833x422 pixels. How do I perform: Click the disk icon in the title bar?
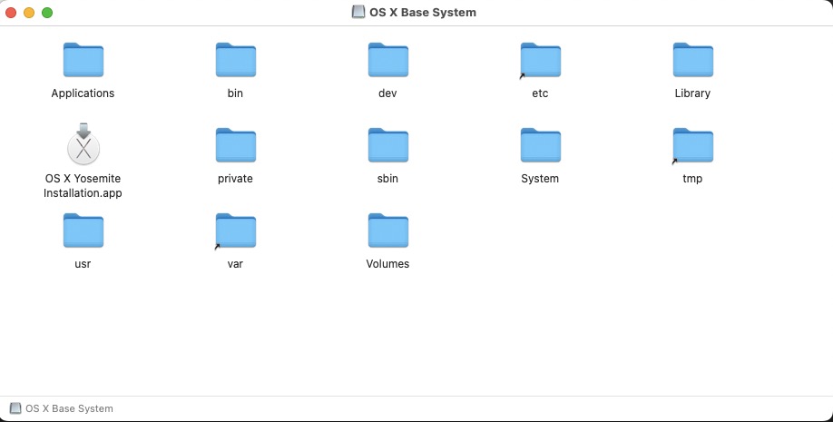(358, 12)
